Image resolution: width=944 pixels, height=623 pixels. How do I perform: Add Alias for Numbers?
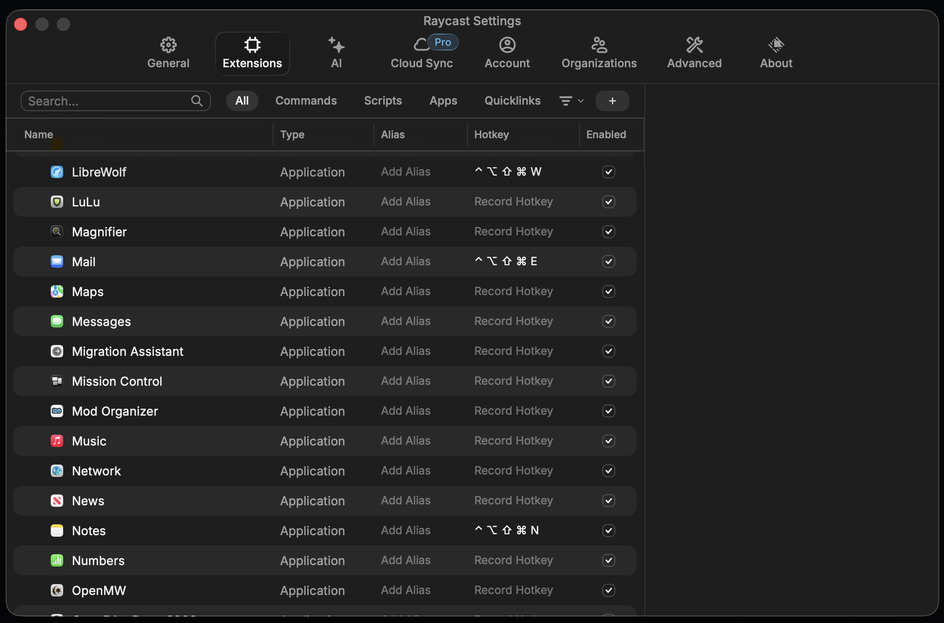pos(406,560)
